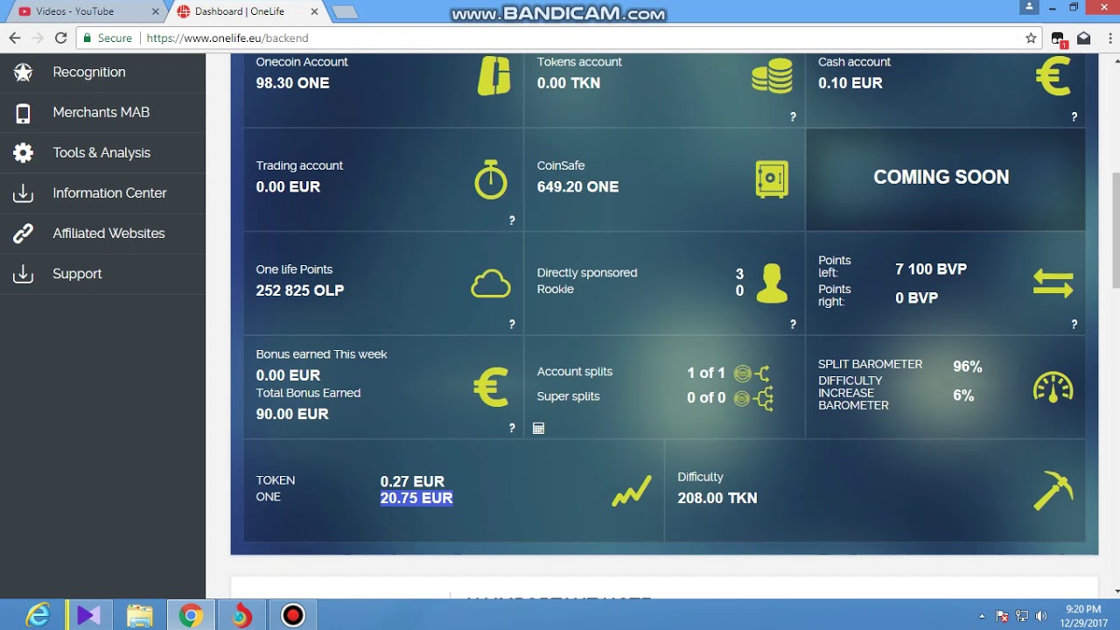Viewport: 1120px width, 630px height.
Task: Click the Directly sponsored person icon
Action: click(772, 283)
